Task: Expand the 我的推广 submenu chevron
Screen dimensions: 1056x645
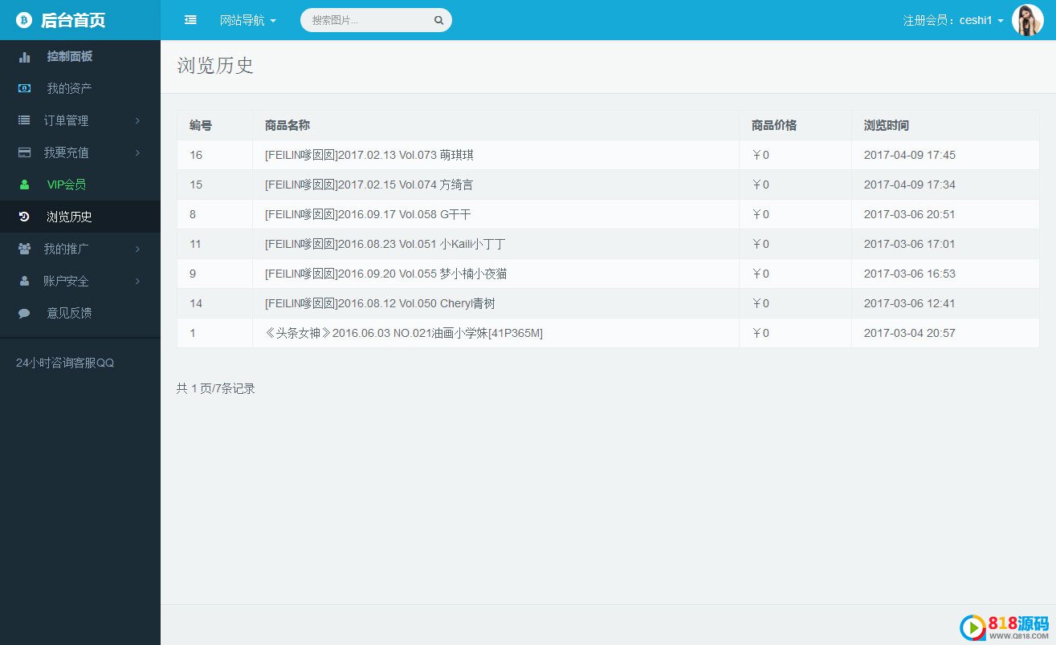Action: (x=137, y=249)
